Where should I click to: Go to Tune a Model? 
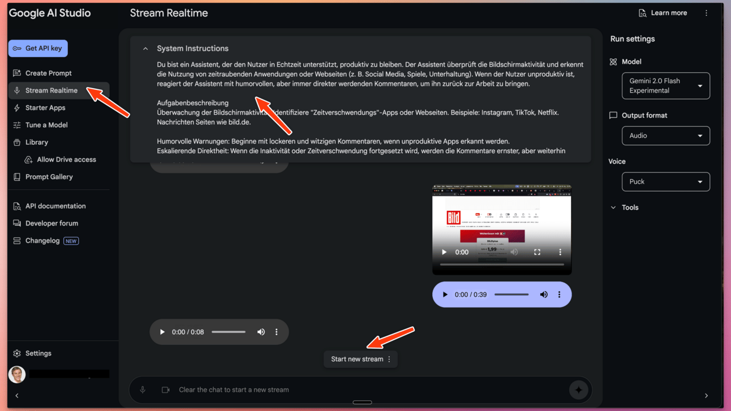point(46,125)
